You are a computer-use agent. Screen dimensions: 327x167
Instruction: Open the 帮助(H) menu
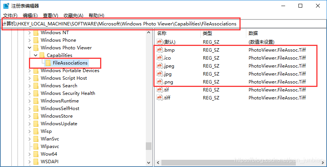[x=96, y=16]
